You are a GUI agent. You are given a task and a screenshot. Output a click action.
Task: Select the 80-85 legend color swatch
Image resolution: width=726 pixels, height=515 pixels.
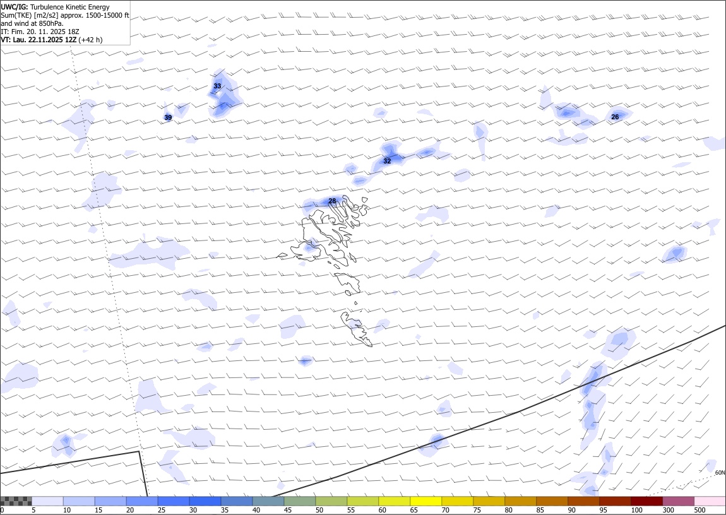point(520,501)
